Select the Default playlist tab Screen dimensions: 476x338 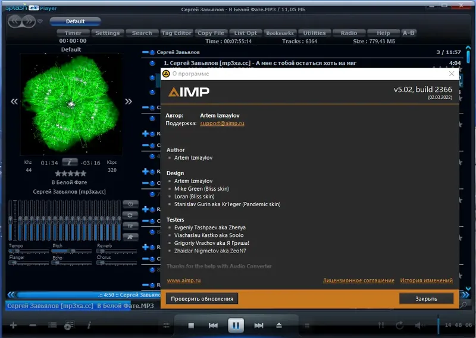75,21
